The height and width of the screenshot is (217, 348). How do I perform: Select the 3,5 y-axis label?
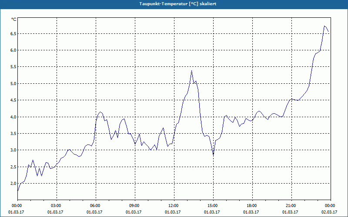[13, 134]
